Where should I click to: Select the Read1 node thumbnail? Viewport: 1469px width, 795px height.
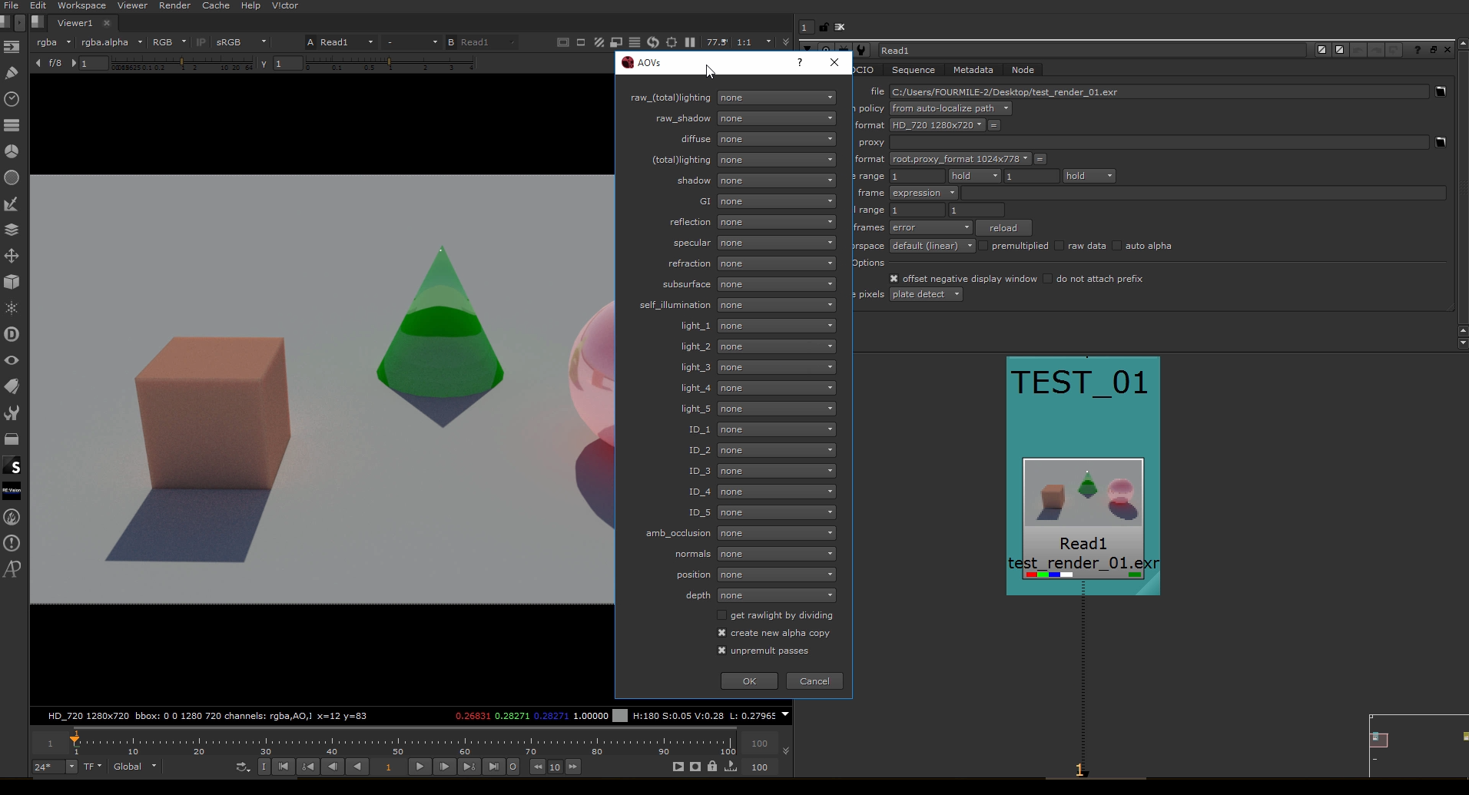click(1083, 493)
